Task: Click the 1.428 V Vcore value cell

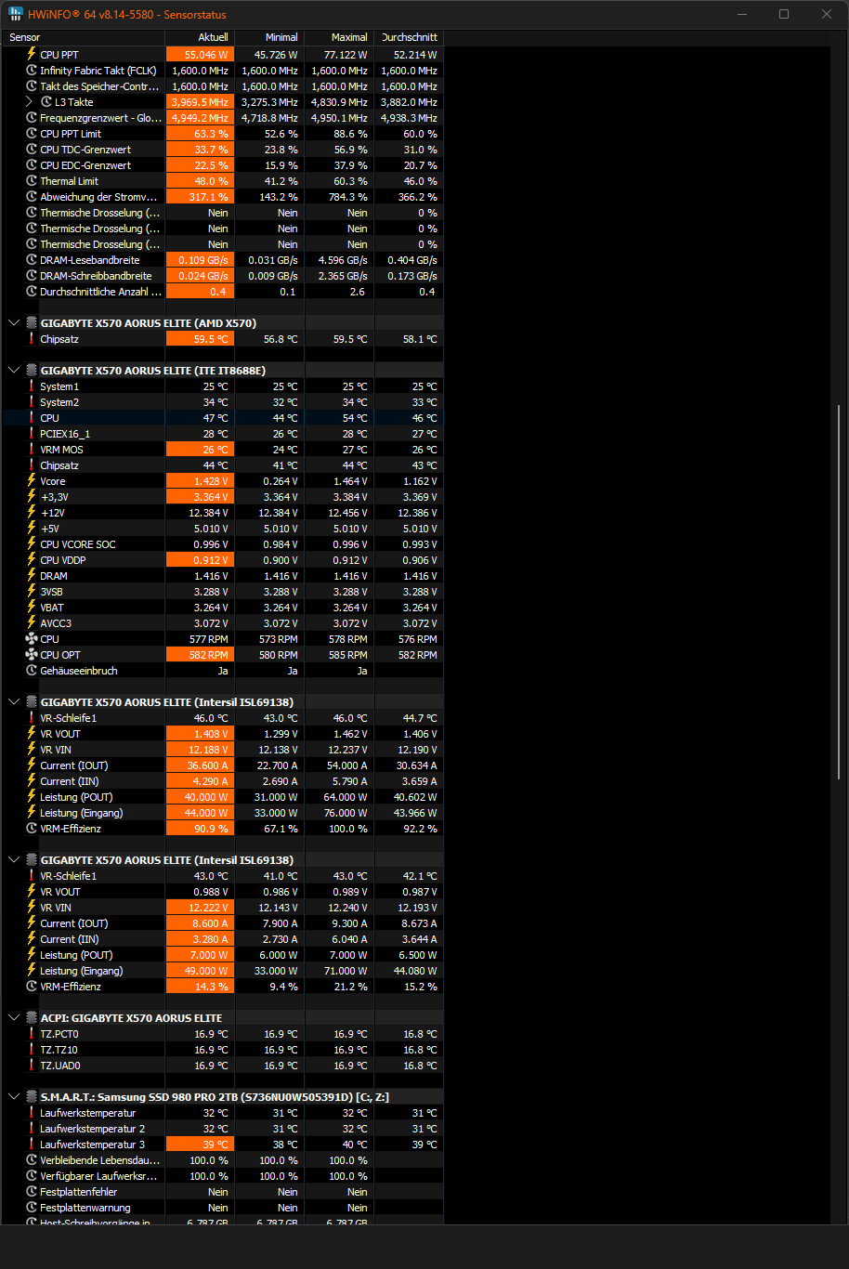Action: 200,481
